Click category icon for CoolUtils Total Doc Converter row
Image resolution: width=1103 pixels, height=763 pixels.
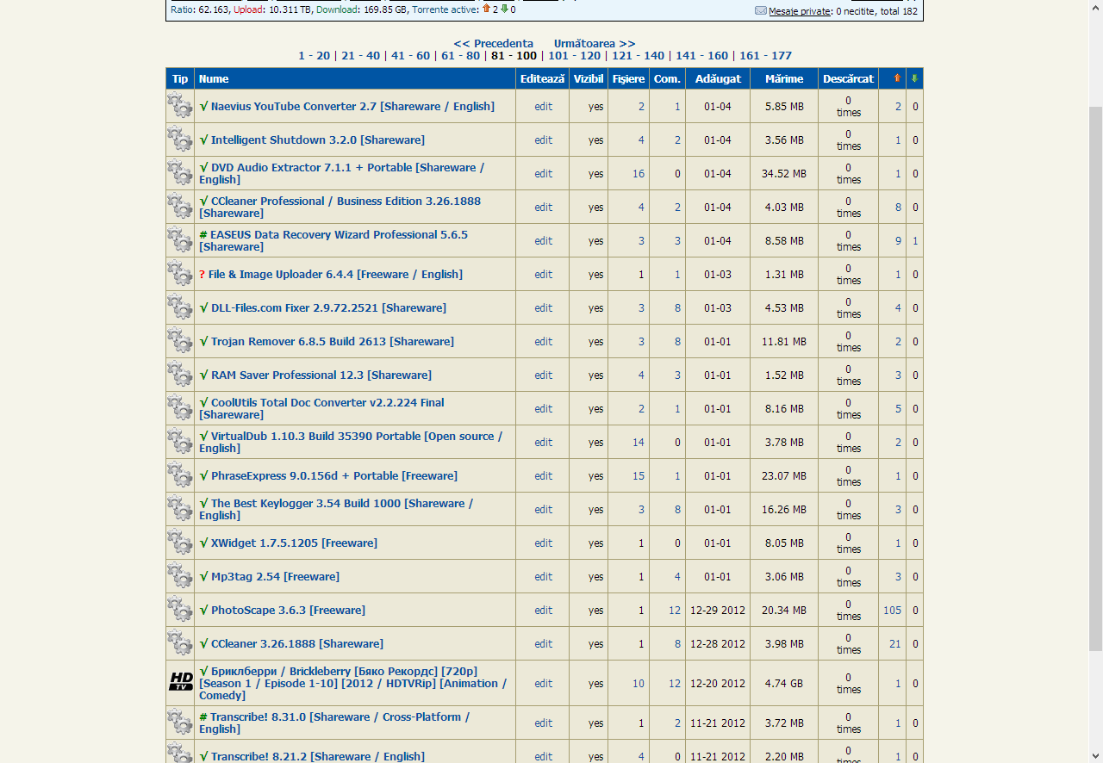point(180,408)
